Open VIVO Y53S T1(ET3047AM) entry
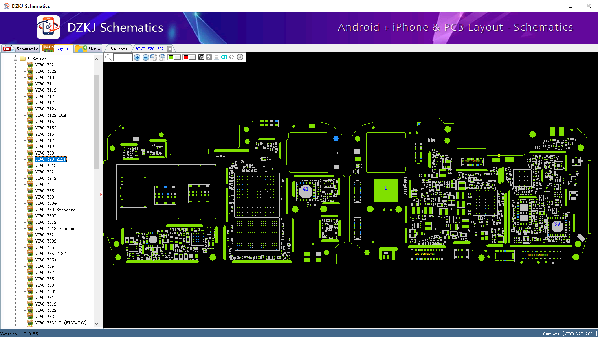 point(61,323)
